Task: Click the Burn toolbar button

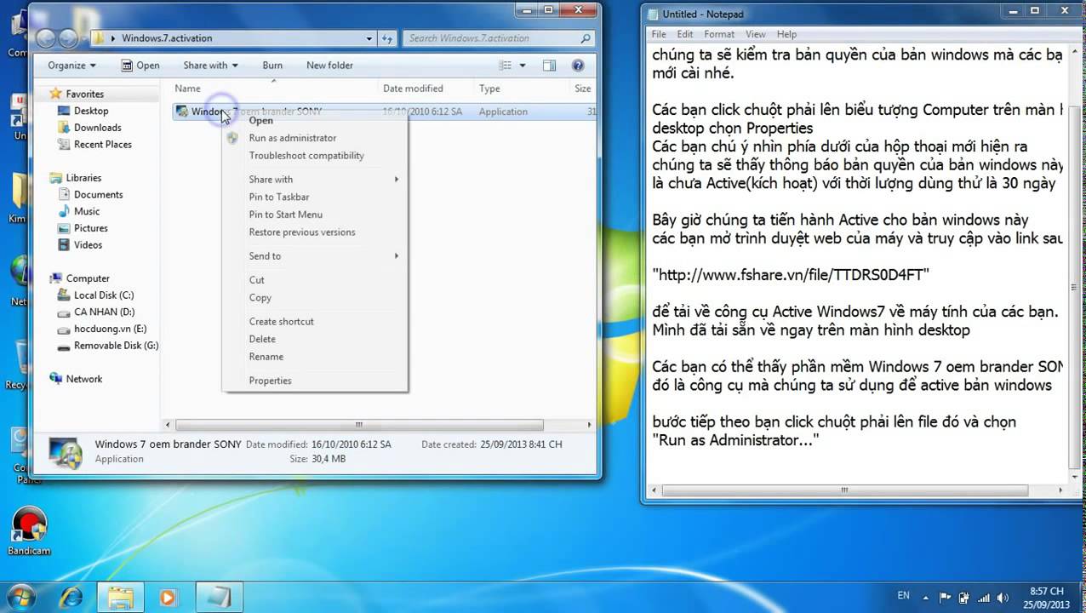Action: 272,66
